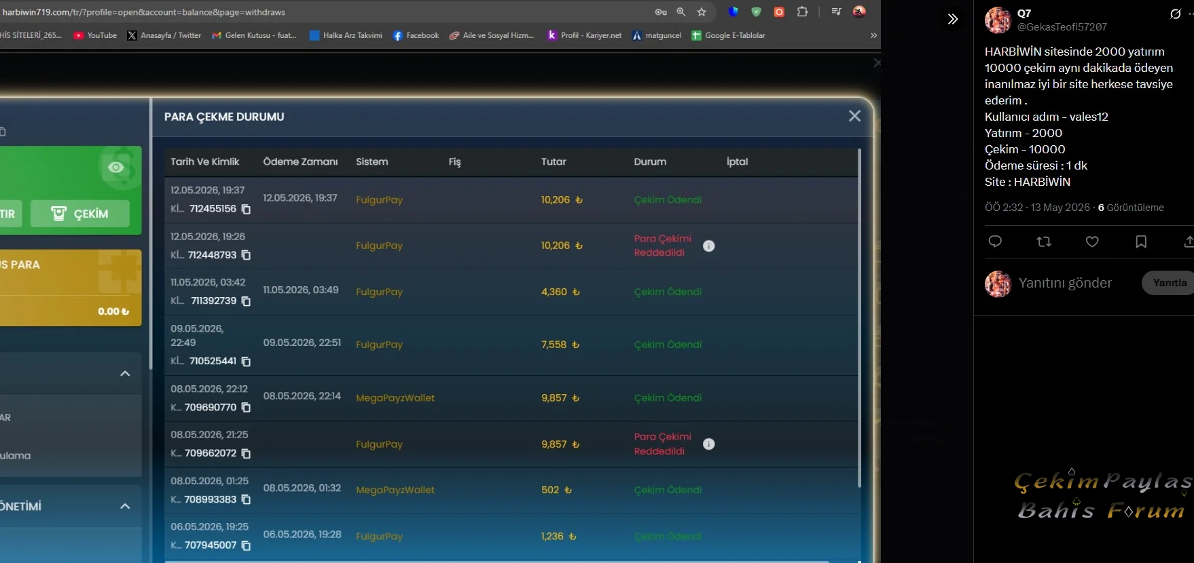This screenshot has width=1194, height=563.
Task: Show more bookmarks overflow chevron
Action: click(873, 35)
